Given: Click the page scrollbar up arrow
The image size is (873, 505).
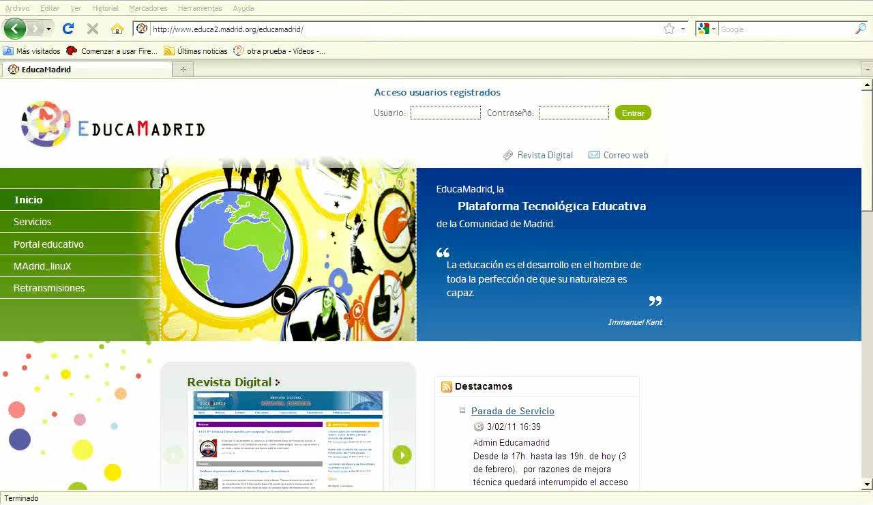Looking at the screenshot, I should [867, 85].
